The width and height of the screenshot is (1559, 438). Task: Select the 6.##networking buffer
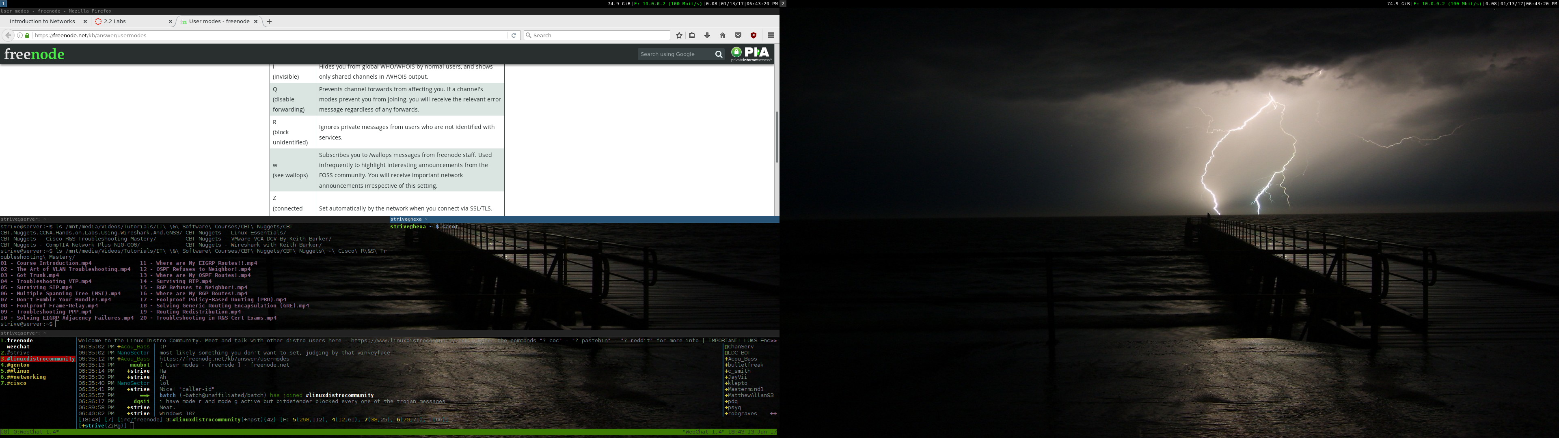pyautogui.click(x=23, y=377)
